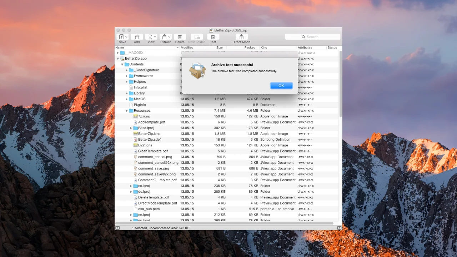Click the Resources folder name
This screenshot has height=257, width=457.
point(142,111)
